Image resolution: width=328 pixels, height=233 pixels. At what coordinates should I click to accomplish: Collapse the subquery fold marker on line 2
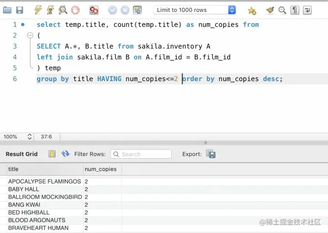pyautogui.click(x=31, y=36)
